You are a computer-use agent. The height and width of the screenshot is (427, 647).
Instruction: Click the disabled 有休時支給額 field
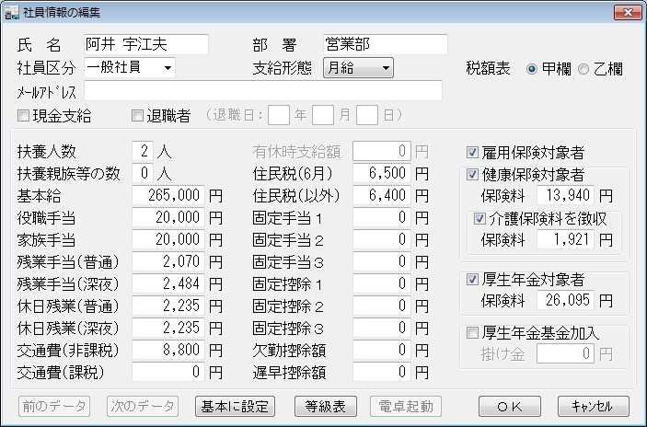click(382, 151)
